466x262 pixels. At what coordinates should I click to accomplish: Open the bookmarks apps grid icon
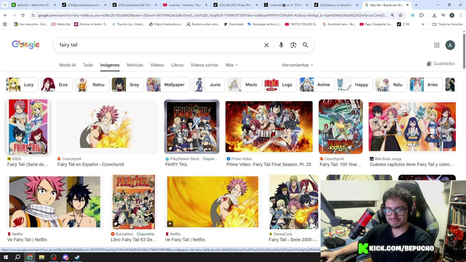point(5,24)
